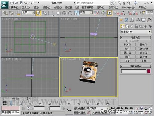The height and width of the screenshot is (116, 154).
Task: Switch to the Hierarchy panel tab
Action: pos(132,20)
